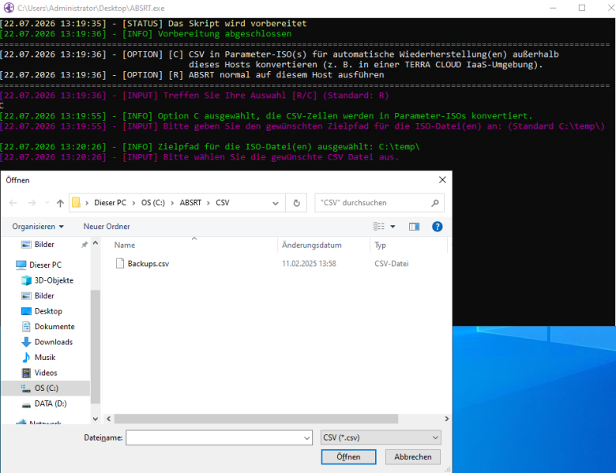Click the Musik note icon
The height and width of the screenshot is (473, 616).
point(26,357)
